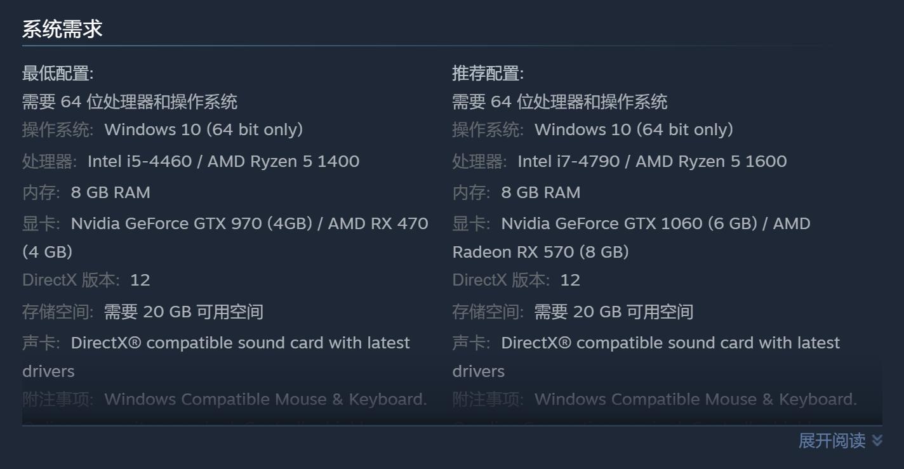Click the 推荐配置 Windows 10 operating system text
The height and width of the screenshot is (469, 904).
[634, 129]
